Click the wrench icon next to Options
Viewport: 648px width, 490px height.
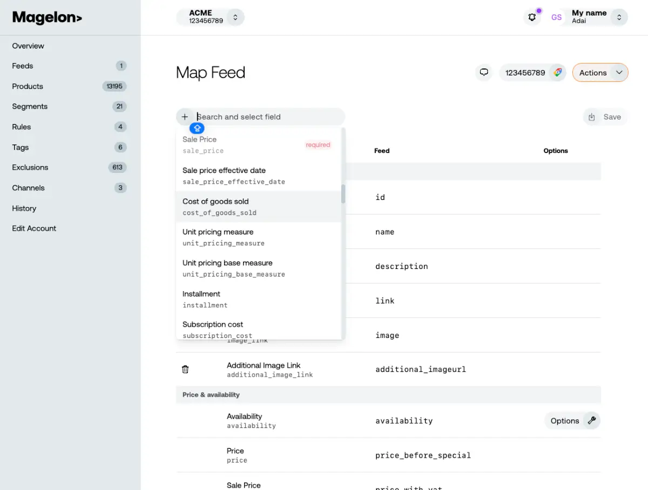tap(592, 420)
